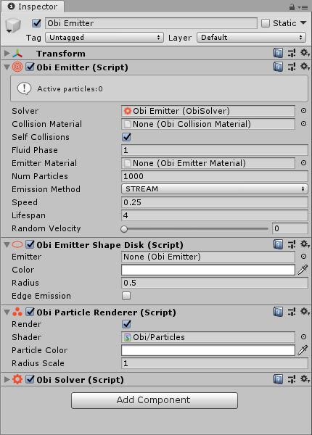Click preset icon on Obi Particle Renderer
Screen dimensions: 312x435
click(x=292, y=312)
